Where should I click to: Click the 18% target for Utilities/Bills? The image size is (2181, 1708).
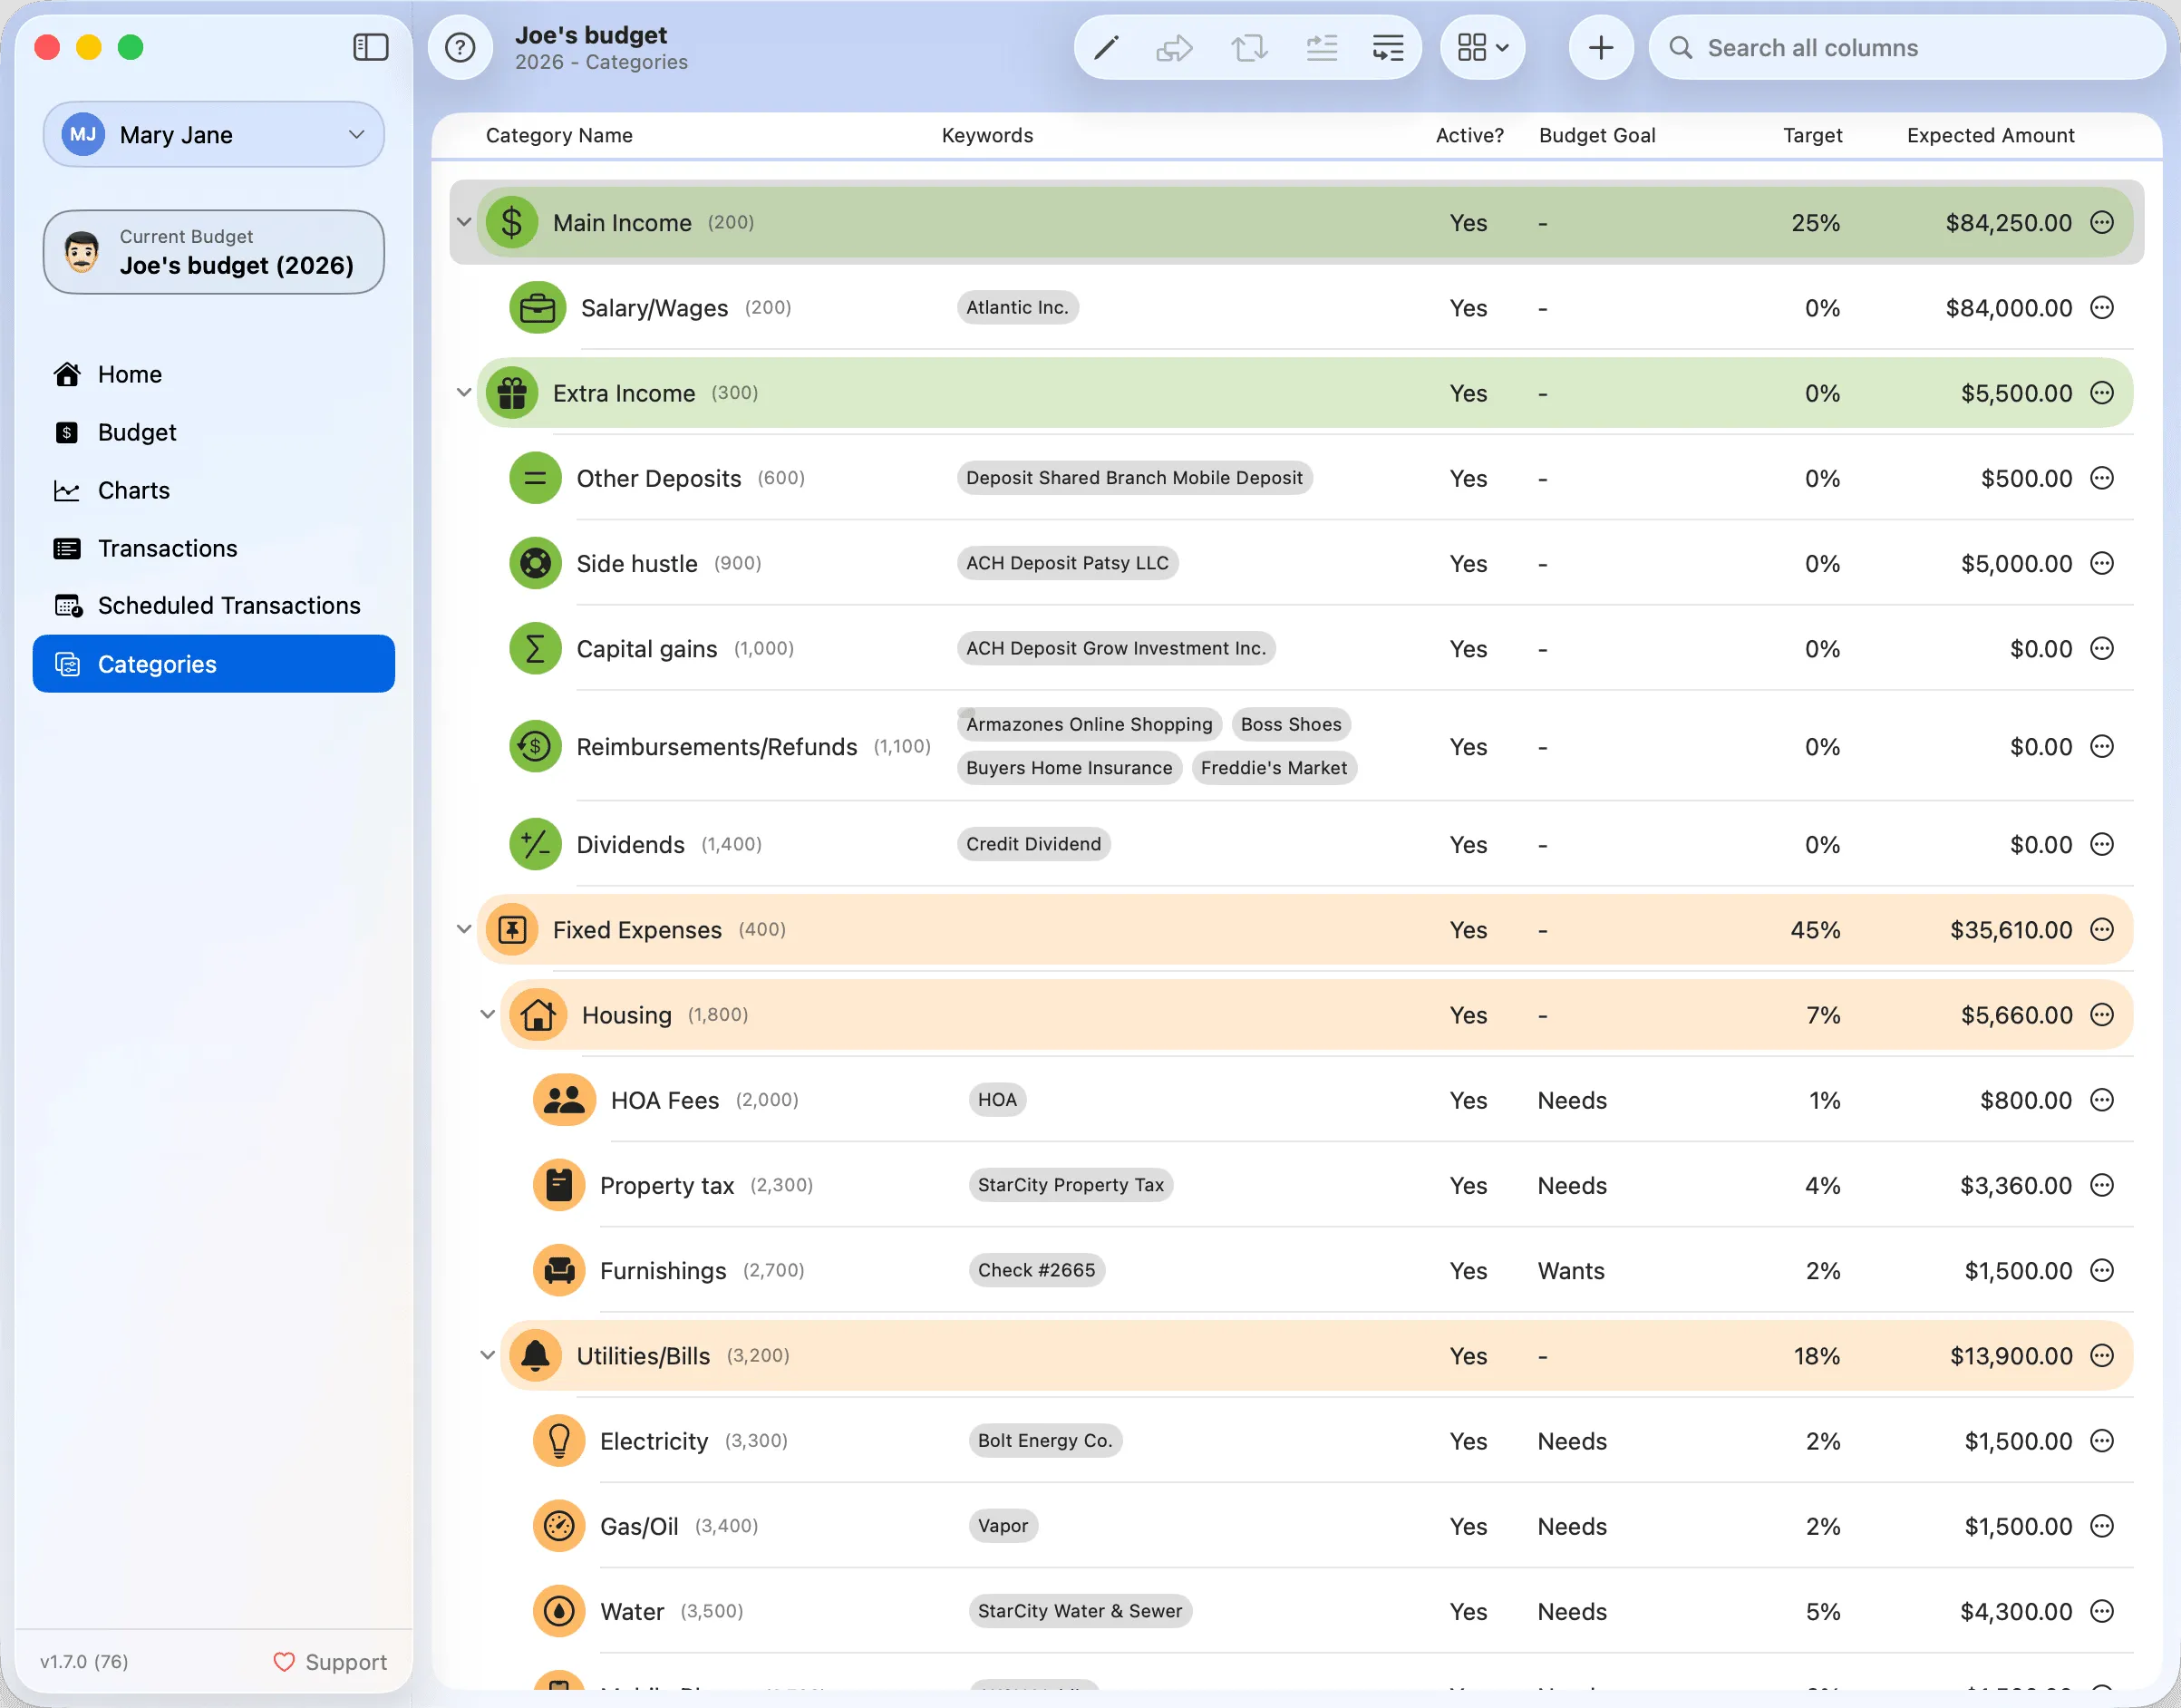point(1816,1355)
